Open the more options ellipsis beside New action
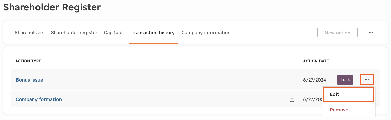 (x=371, y=33)
